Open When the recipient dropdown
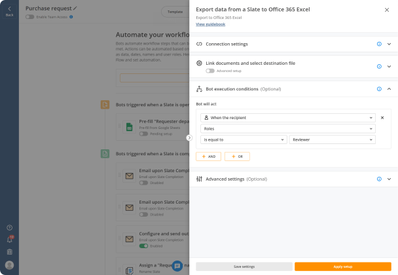Image resolution: width=398 pixels, height=275 pixels. (288, 118)
